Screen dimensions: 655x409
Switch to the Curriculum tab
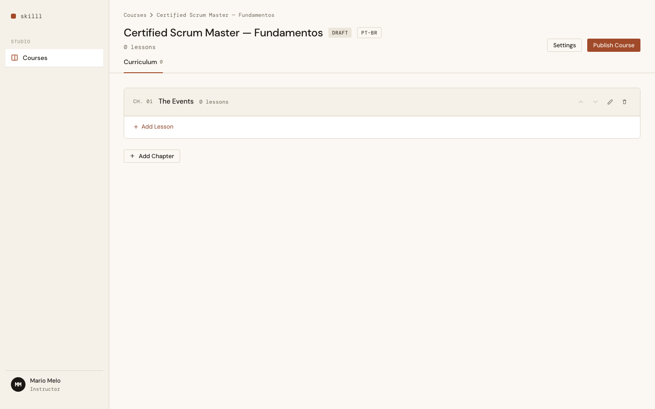(143, 62)
